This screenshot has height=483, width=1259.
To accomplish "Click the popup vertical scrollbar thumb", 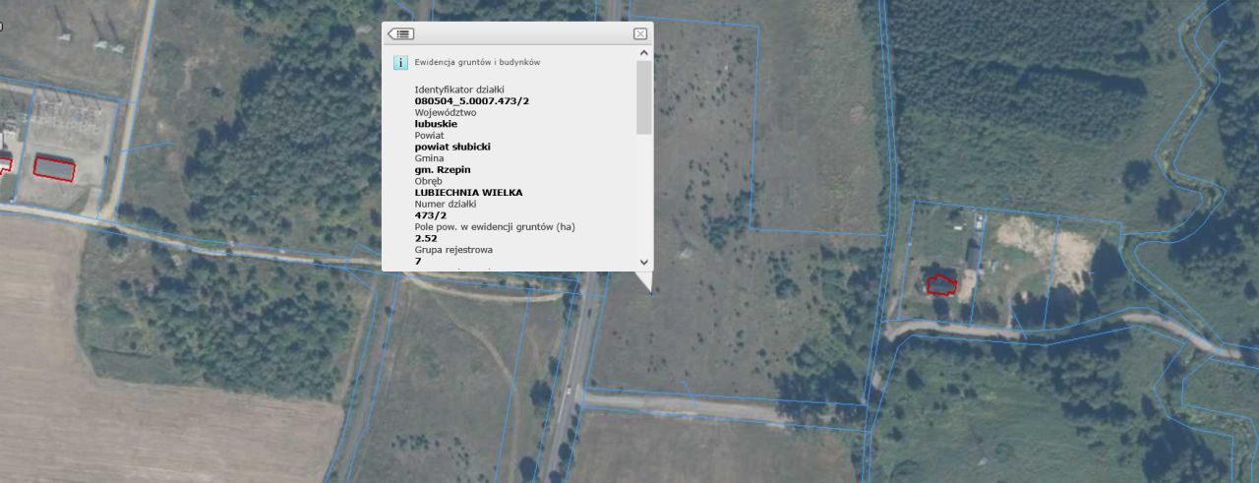I will pyautogui.click(x=644, y=97).
